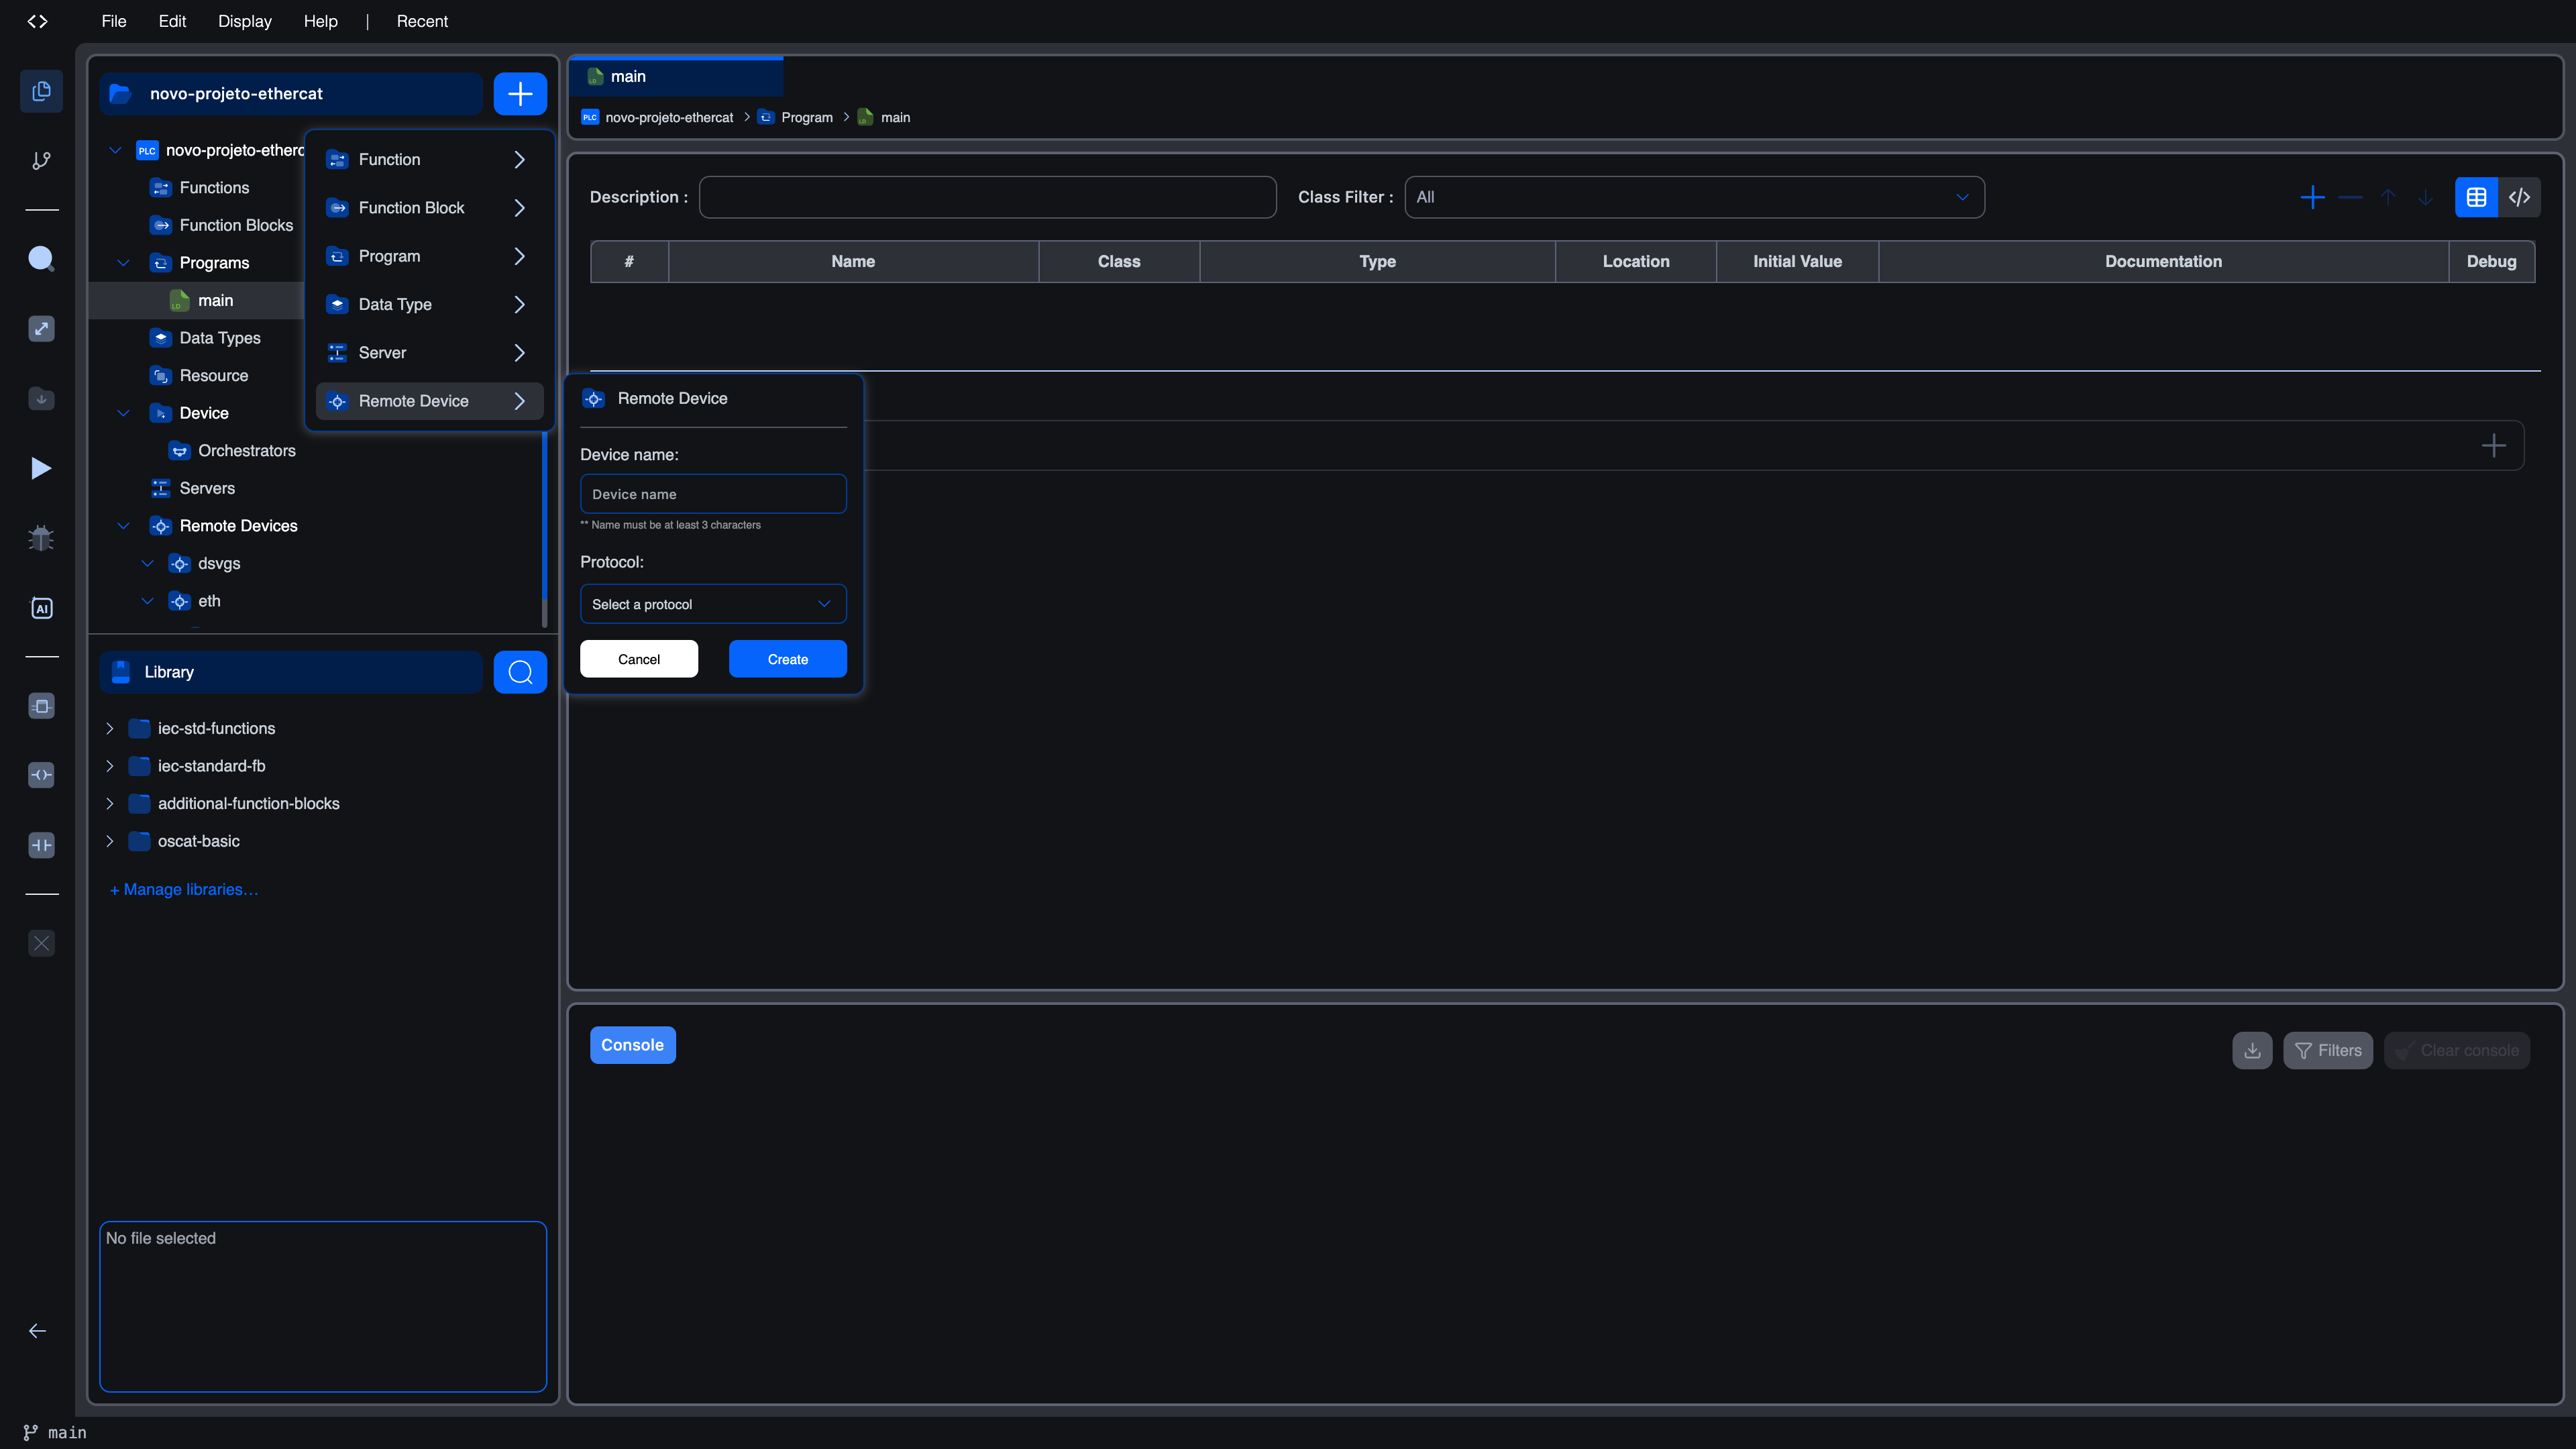This screenshot has height=1449, width=2576.
Task: Collapse the dsvgs remote device node
Action: click(x=147, y=563)
